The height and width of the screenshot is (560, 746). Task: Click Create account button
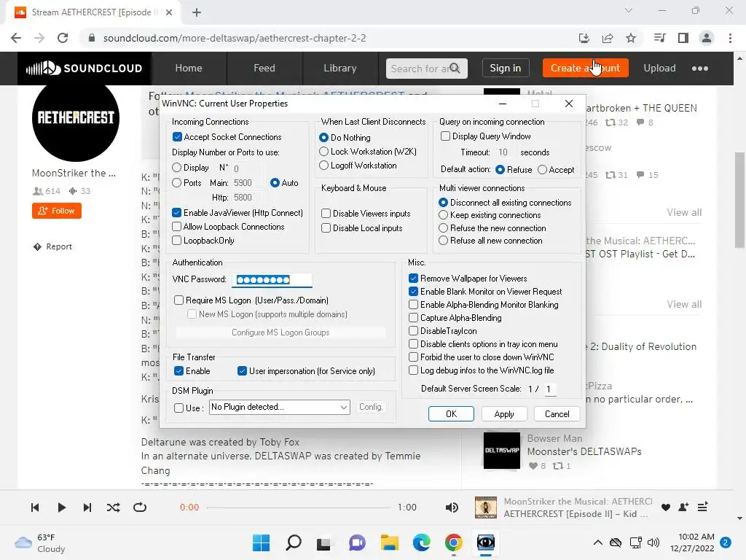pyautogui.click(x=585, y=68)
